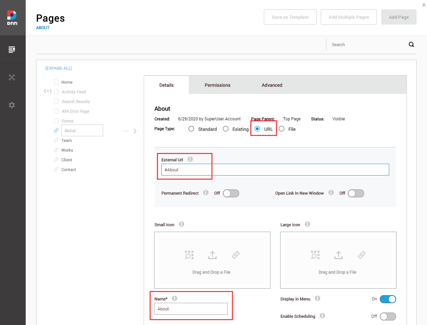Open the Advanced tab
Screen dimensions: 427x325
[x=272, y=85]
